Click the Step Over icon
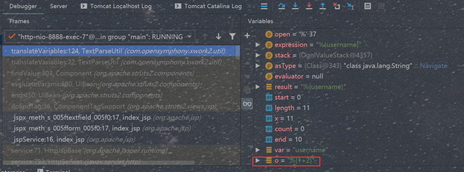Screen dimensions: 464x172 (x=281, y=6)
